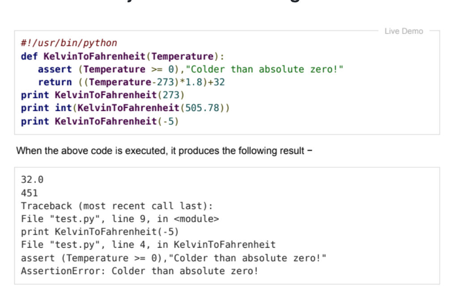Viewport: 452px width, 296px height.
Task: Click KelvinToFahrenheit in the def line
Action: pyautogui.click(x=94, y=56)
